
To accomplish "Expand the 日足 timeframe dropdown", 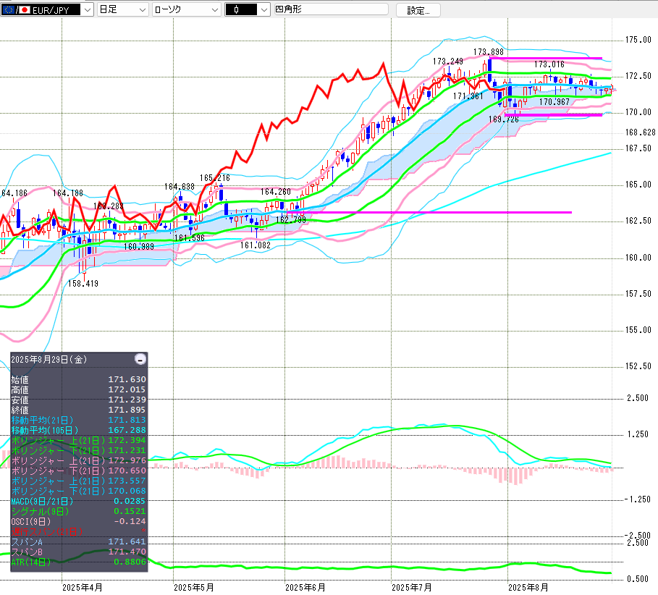I will [122, 9].
